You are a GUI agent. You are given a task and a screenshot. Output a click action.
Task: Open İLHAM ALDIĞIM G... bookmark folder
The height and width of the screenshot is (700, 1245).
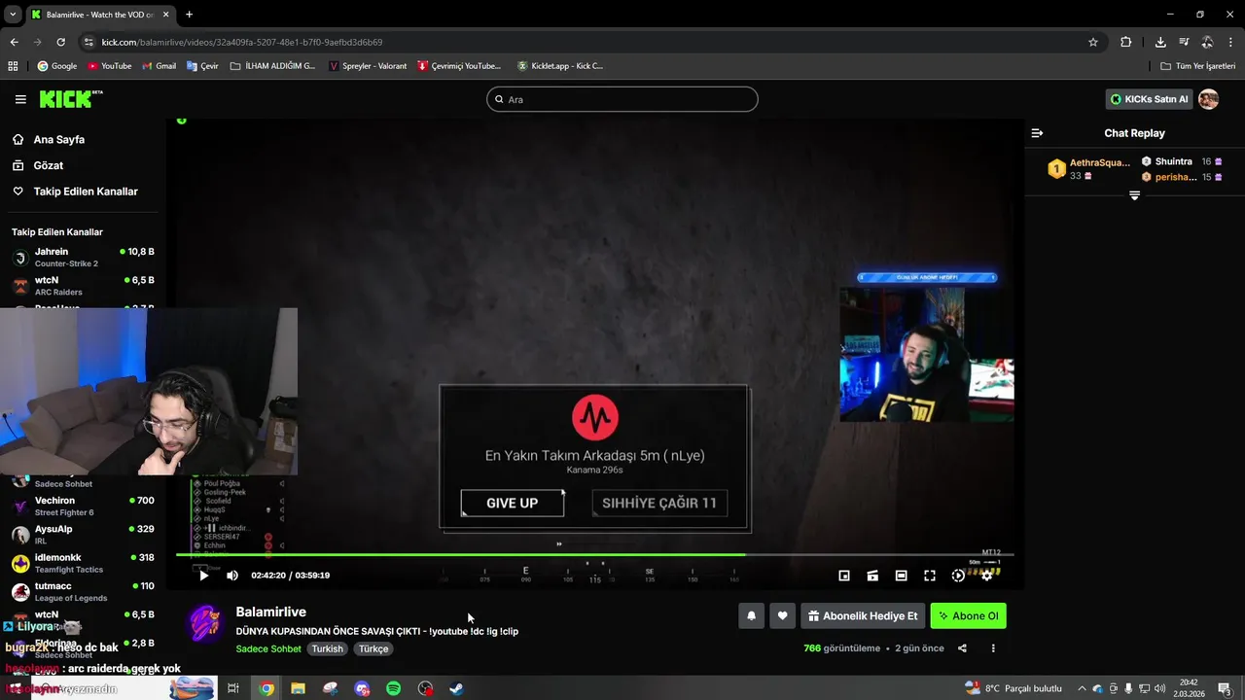[273, 66]
